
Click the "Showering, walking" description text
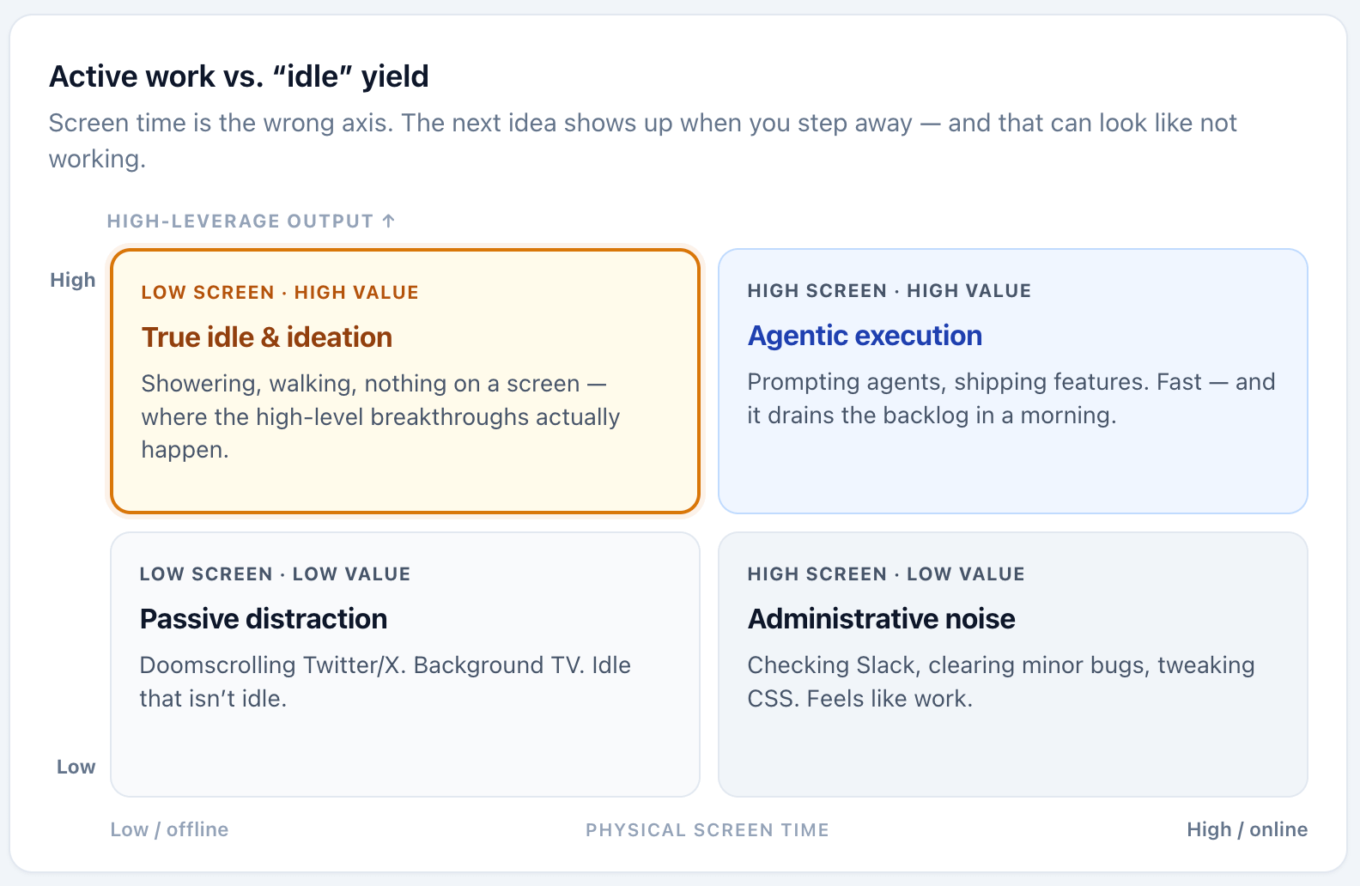tap(380, 416)
